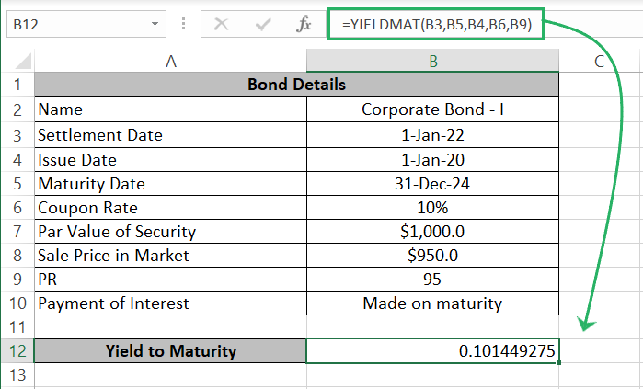Click the Name Box showing B12

[x=74, y=26]
